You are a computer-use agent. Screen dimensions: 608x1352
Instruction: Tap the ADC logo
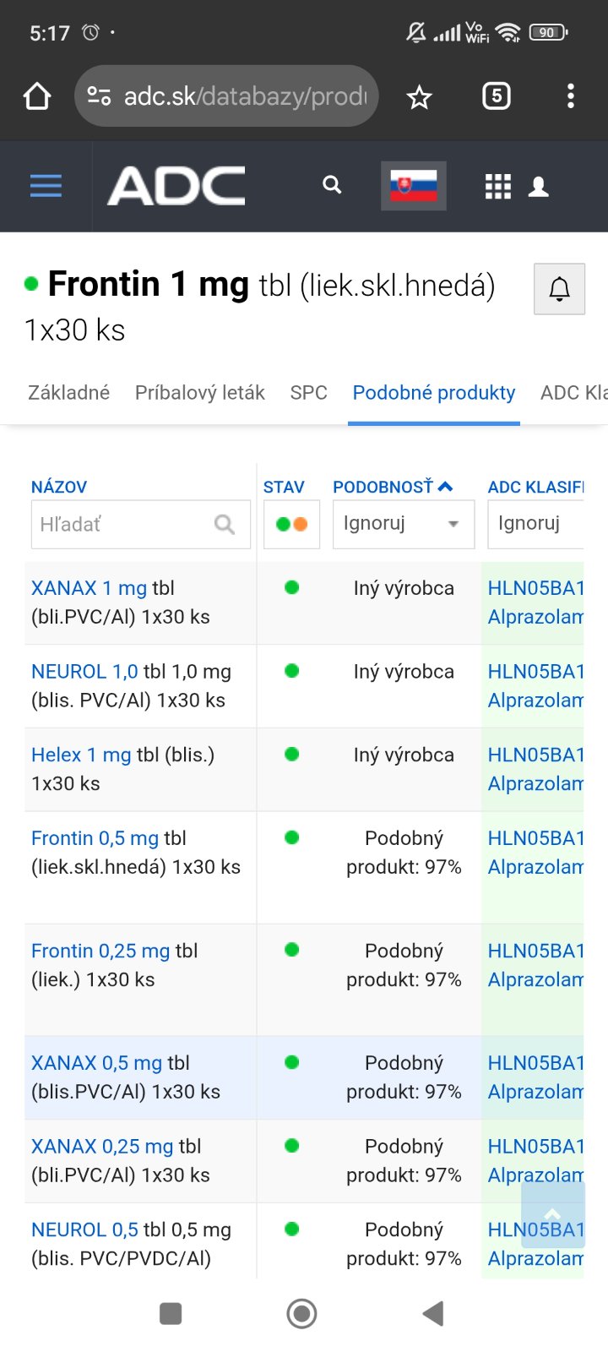176,186
